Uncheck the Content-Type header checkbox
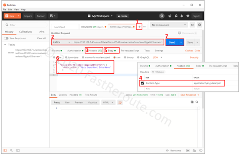The image size is (240, 155). pos(142,83)
